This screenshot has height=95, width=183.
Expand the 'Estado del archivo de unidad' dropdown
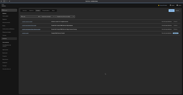pyautogui.click(x=65, y=17)
